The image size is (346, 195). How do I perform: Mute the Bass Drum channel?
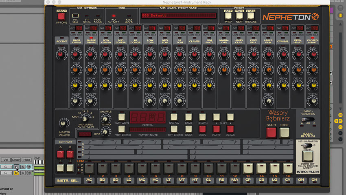coord(73,33)
